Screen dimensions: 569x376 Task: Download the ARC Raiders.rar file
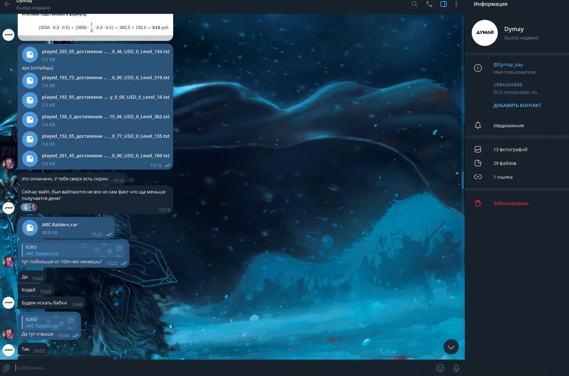[x=30, y=228]
